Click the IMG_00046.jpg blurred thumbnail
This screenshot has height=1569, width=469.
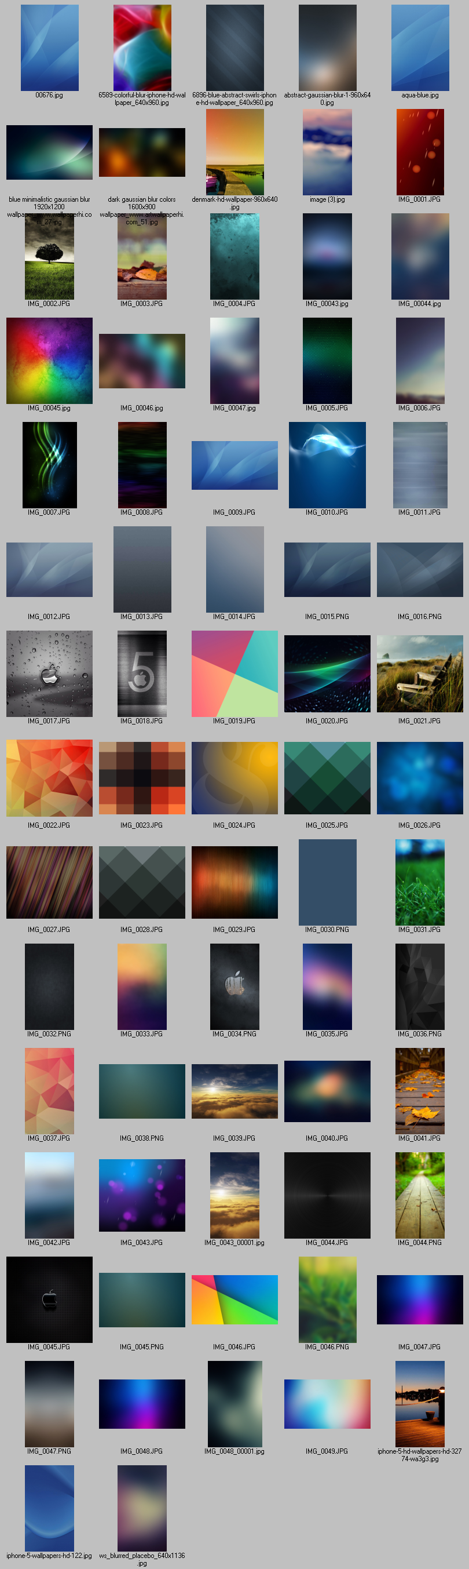pyautogui.click(x=142, y=361)
